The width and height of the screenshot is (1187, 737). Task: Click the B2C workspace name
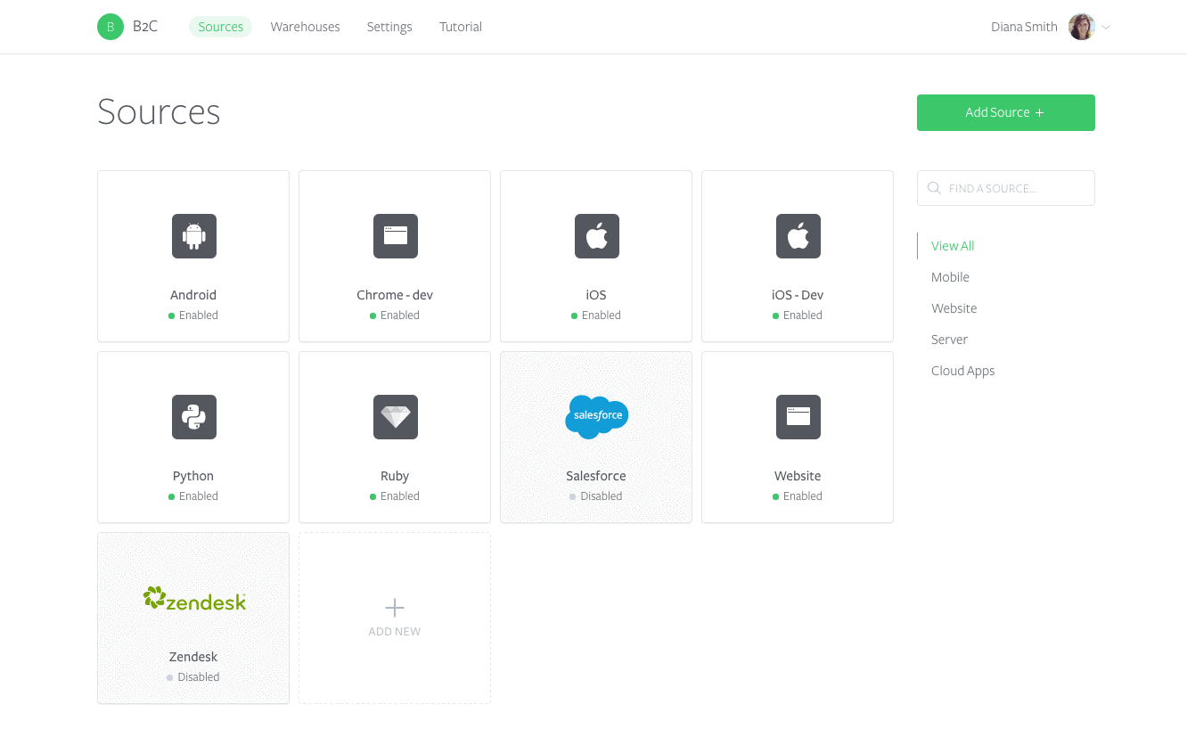145,27
